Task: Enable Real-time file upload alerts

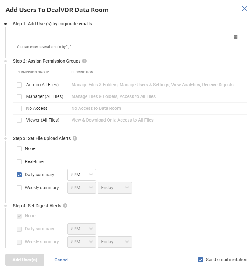Action: click(x=19, y=162)
